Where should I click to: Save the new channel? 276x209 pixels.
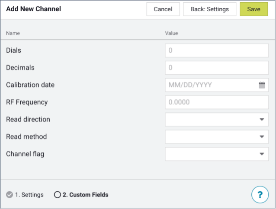(x=254, y=9)
